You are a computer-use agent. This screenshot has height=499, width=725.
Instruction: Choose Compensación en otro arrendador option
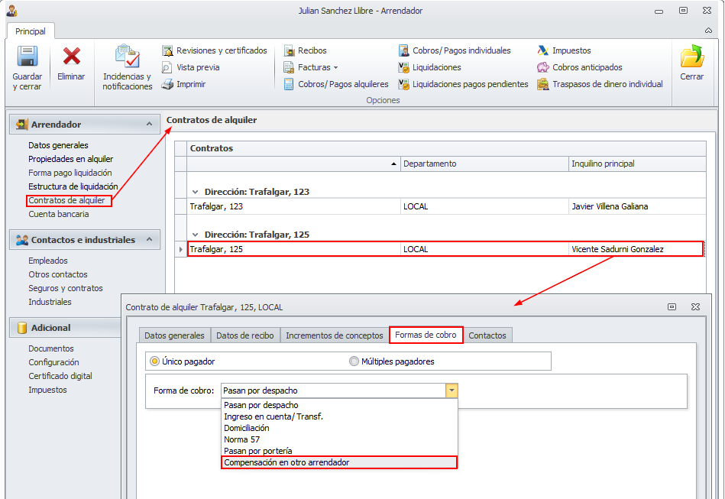tap(339, 462)
